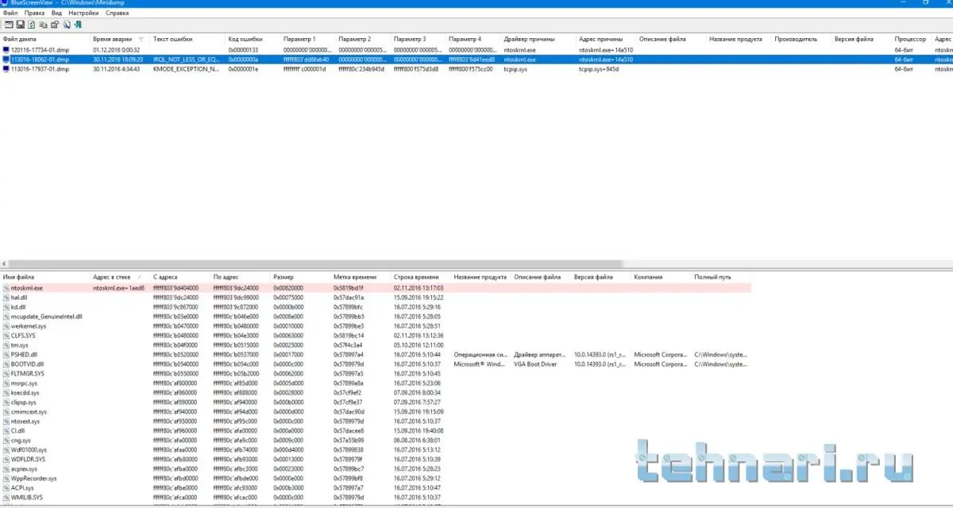
Task: Click the tcpip.sys cause driver cell
Action: 515,69
